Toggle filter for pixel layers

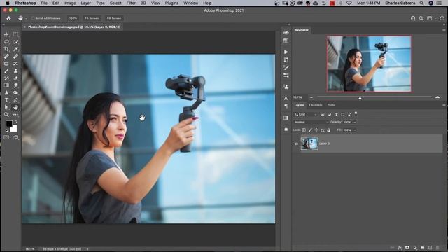click(323, 114)
